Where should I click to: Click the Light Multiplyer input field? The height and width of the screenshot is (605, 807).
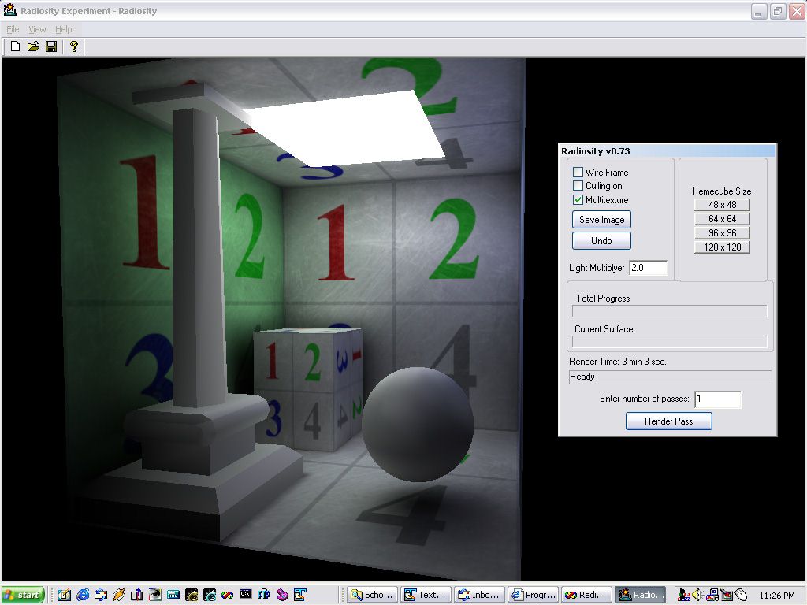click(649, 268)
